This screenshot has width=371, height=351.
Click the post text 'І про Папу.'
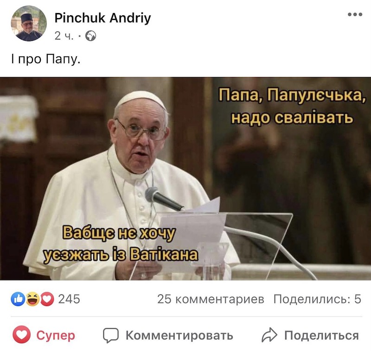[46, 59]
